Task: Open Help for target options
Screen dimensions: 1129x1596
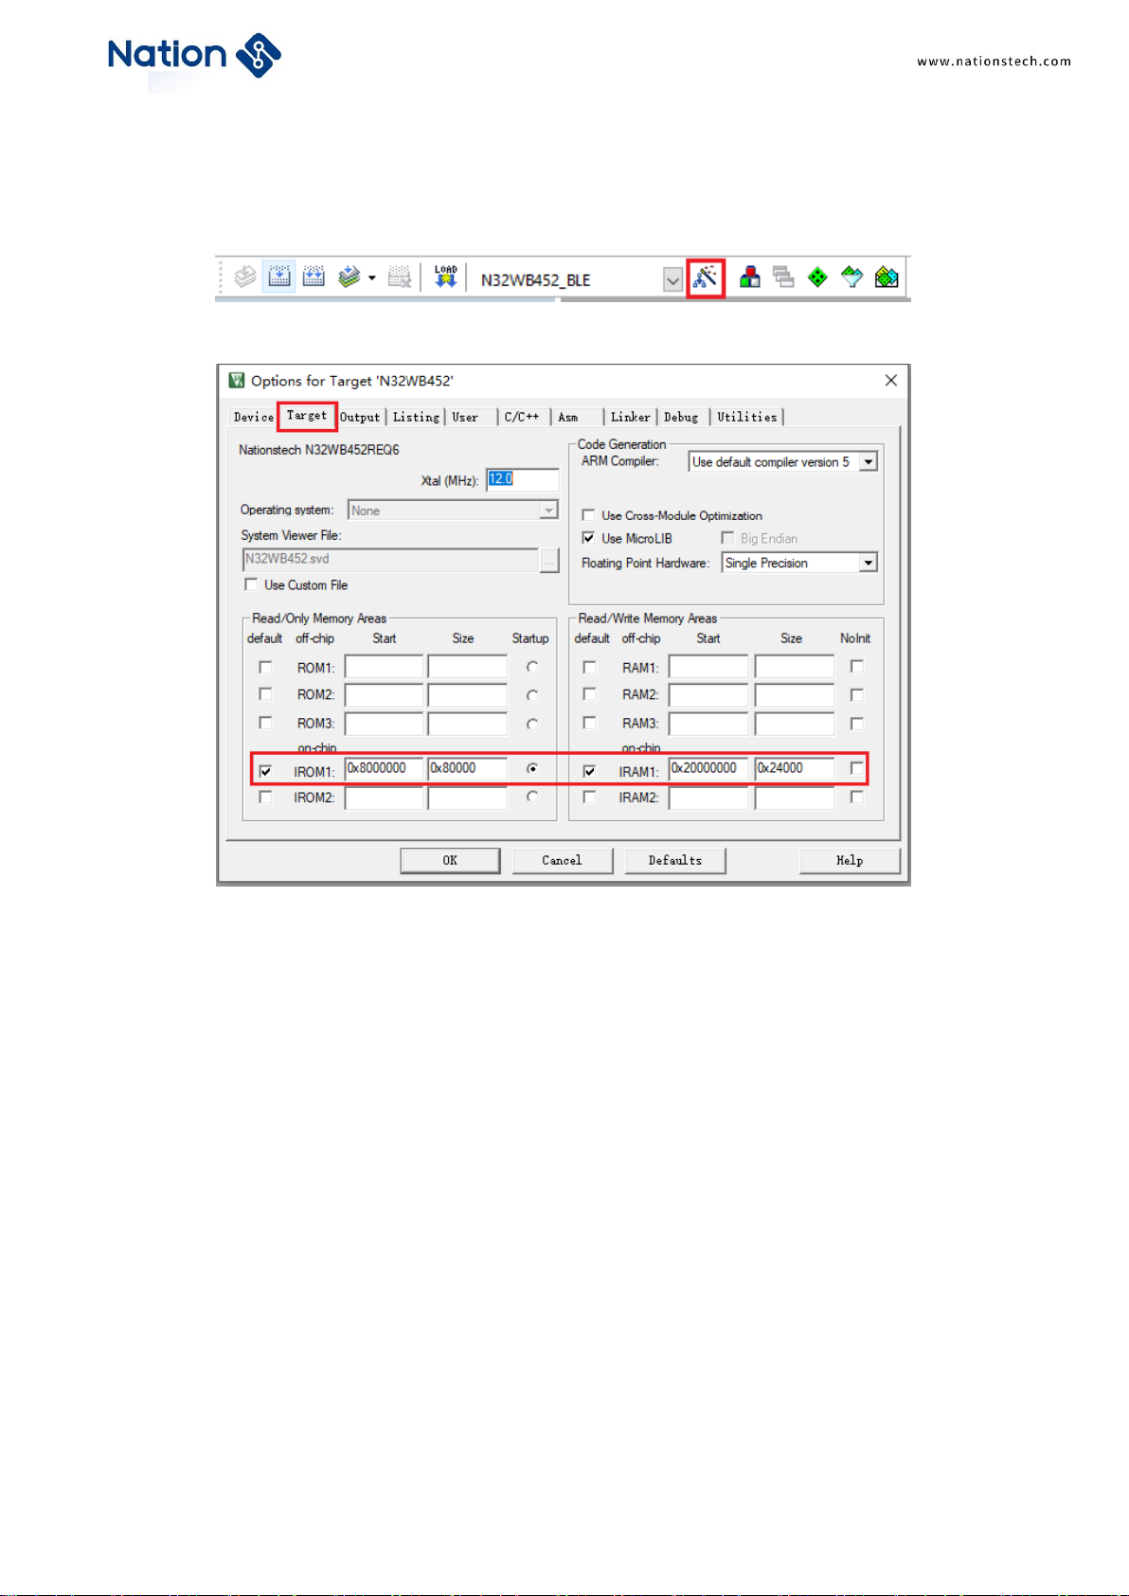Action: click(850, 860)
